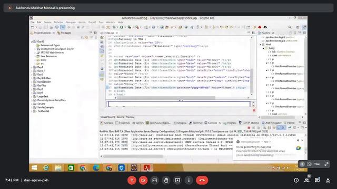Open the Properties view tab

coord(123,123)
